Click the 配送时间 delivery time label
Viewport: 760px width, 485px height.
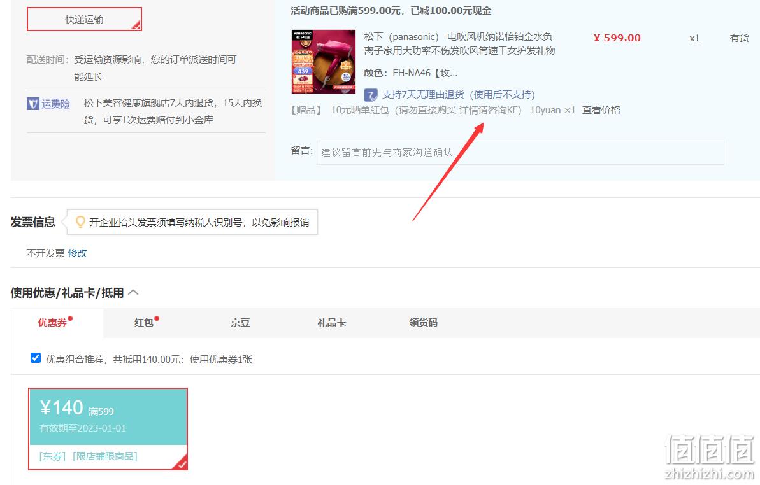(x=48, y=60)
